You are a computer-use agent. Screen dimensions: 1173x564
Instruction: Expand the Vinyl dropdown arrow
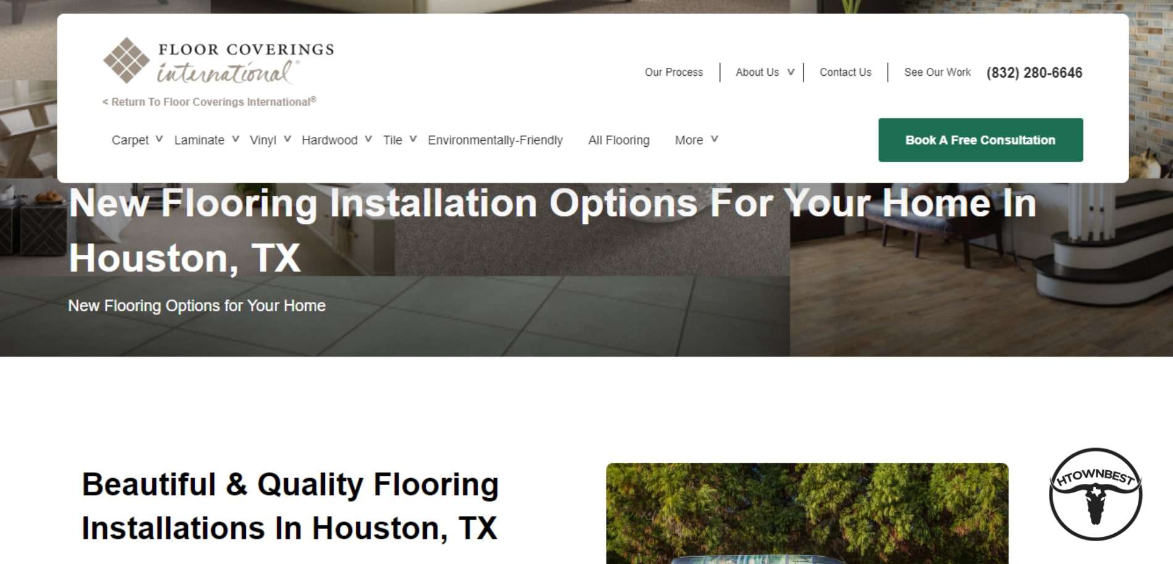pos(287,139)
